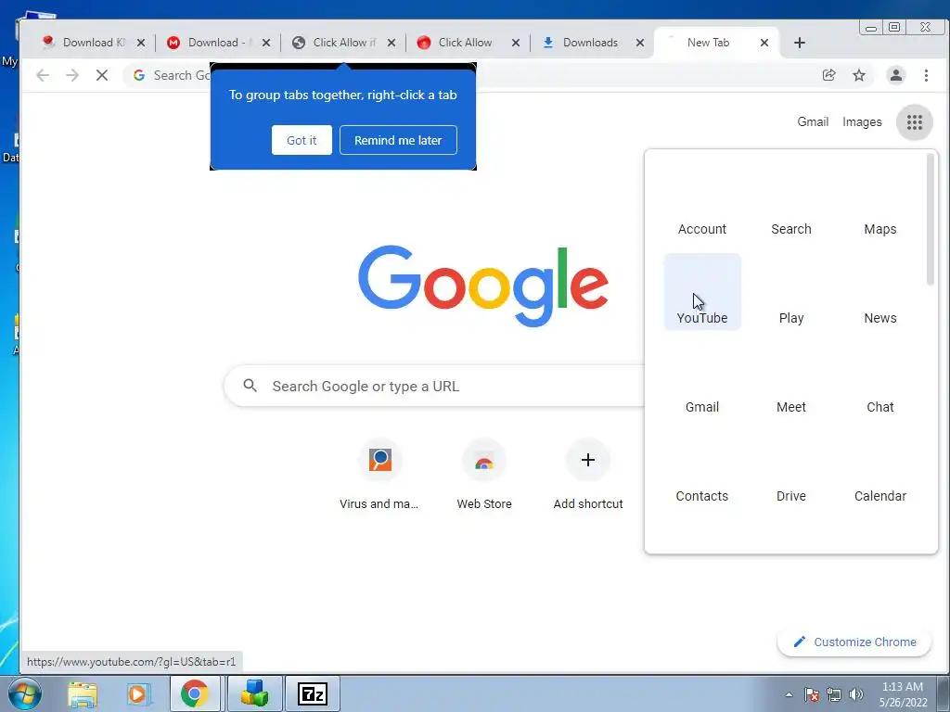Click the Google logo
The image size is (950, 712).
(482, 286)
